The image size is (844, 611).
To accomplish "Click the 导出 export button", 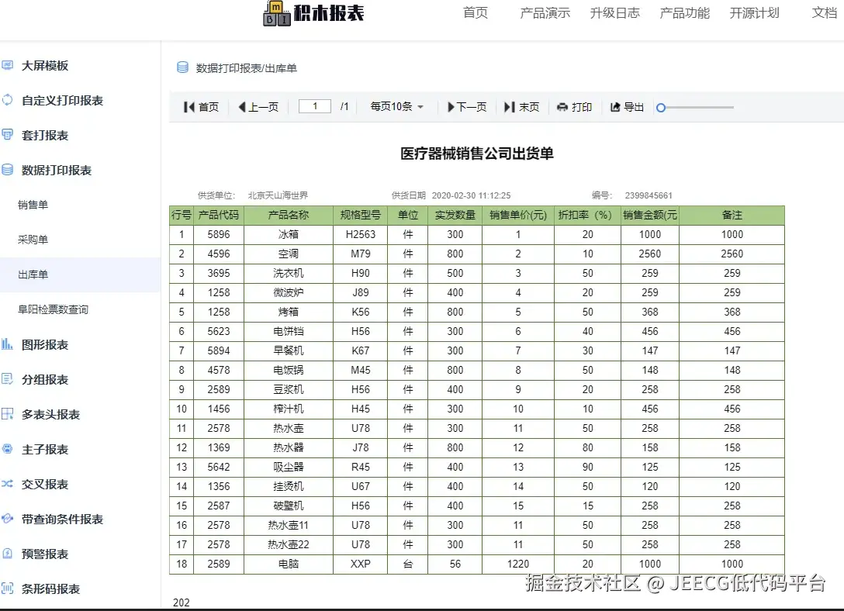I will [x=625, y=106].
